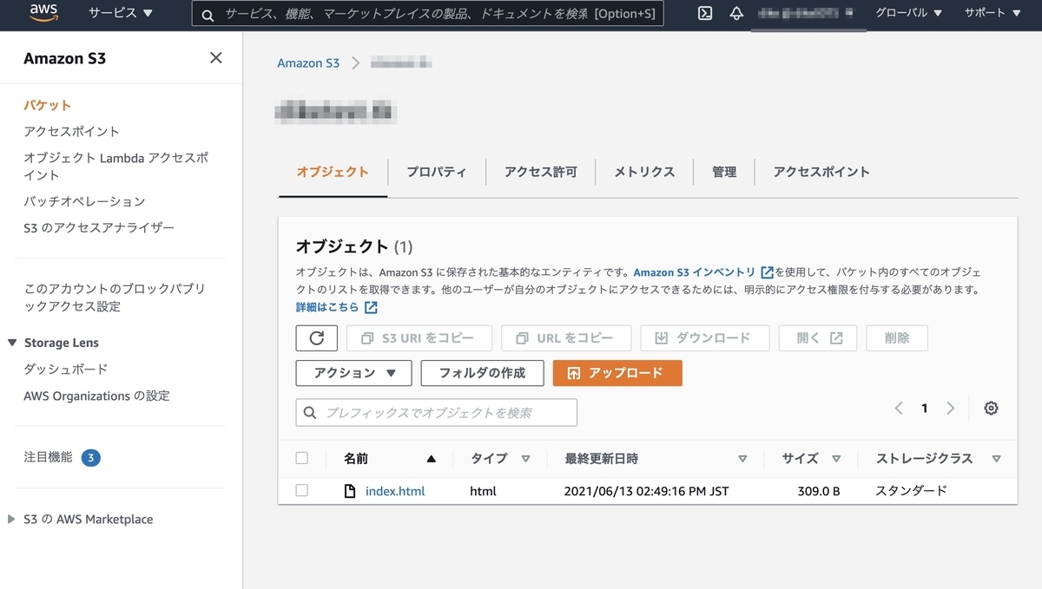1042x589 pixels.
Task: Open sidebar アクセスポイント link
Action: pos(72,132)
